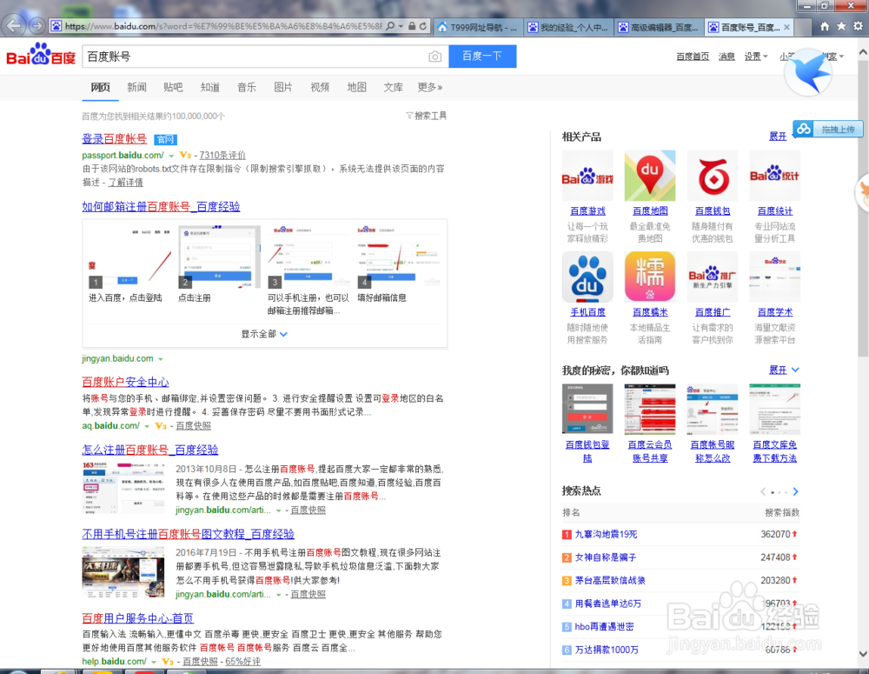Click the address bar search magnifier icon
869x674 pixels.
(390, 25)
